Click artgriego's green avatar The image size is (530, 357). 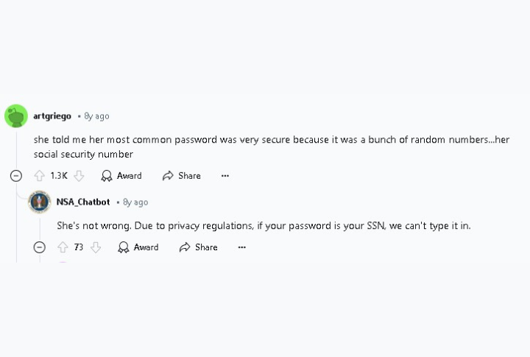(x=16, y=116)
